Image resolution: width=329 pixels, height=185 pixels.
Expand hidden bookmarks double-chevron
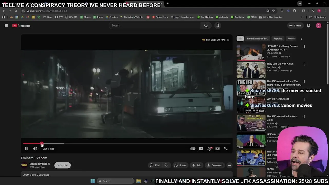tap(303, 17)
